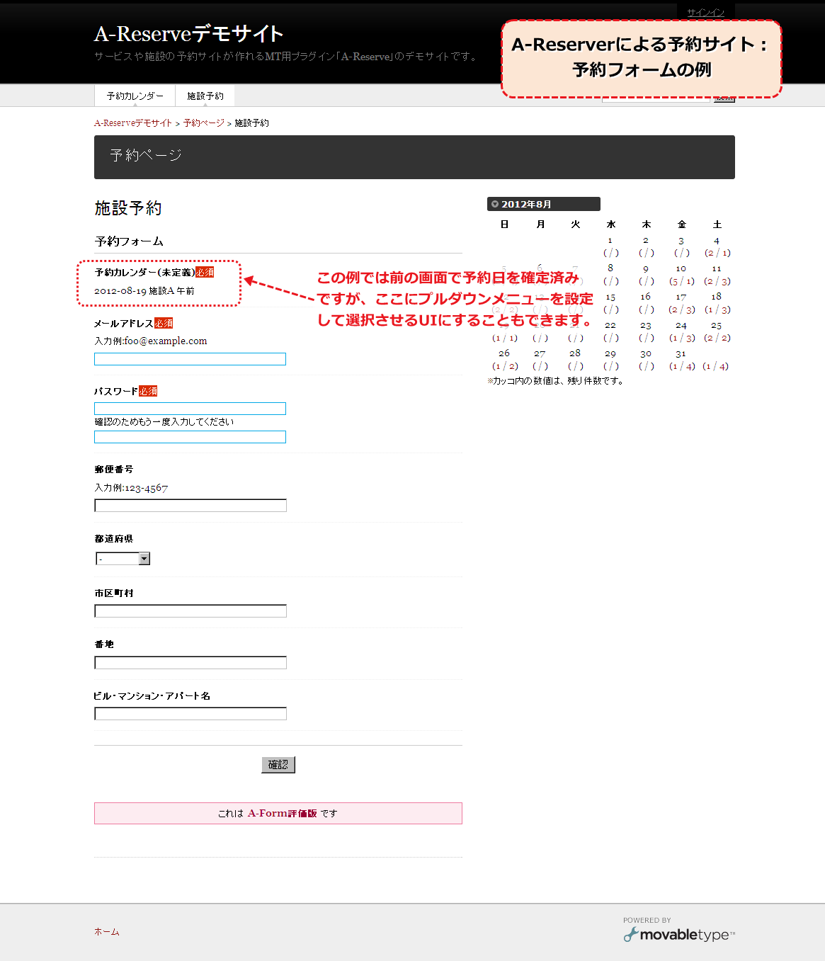Image resolution: width=825 pixels, height=961 pixels.
Task: Select the (5 / 1) slot on August 10
Action: (681, 281)
